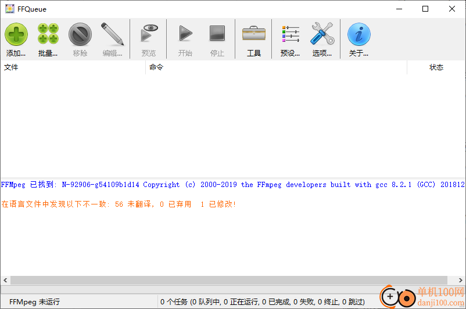This screenshot has width=466, height=309.
Task: Open the Batch (批量) add tool
Action: (48, 39)
